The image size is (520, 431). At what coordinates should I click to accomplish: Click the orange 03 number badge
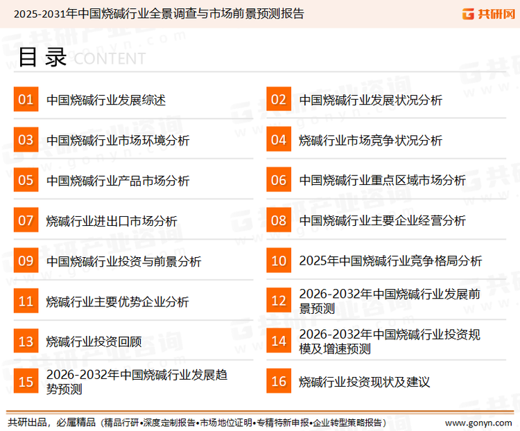26,139
